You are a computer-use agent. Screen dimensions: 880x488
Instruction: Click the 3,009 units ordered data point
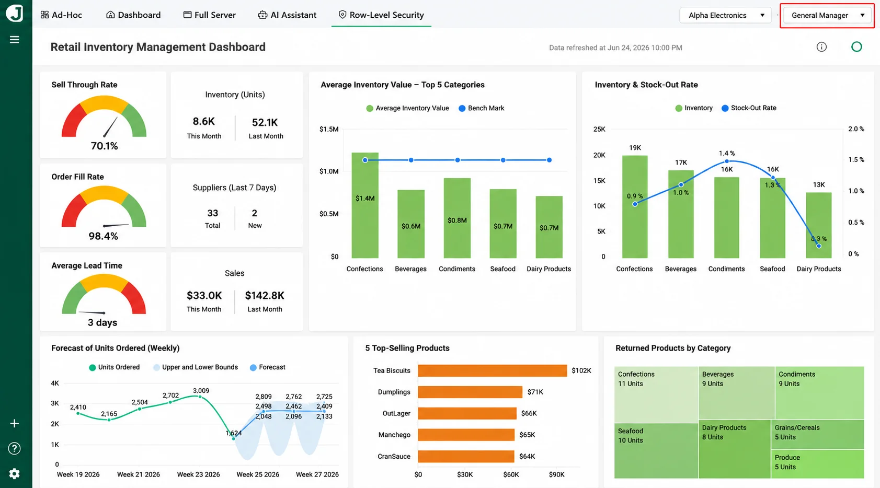[x=199, y=396]
